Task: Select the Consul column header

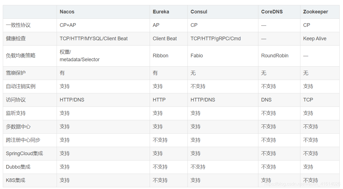Action: point(199,12)
